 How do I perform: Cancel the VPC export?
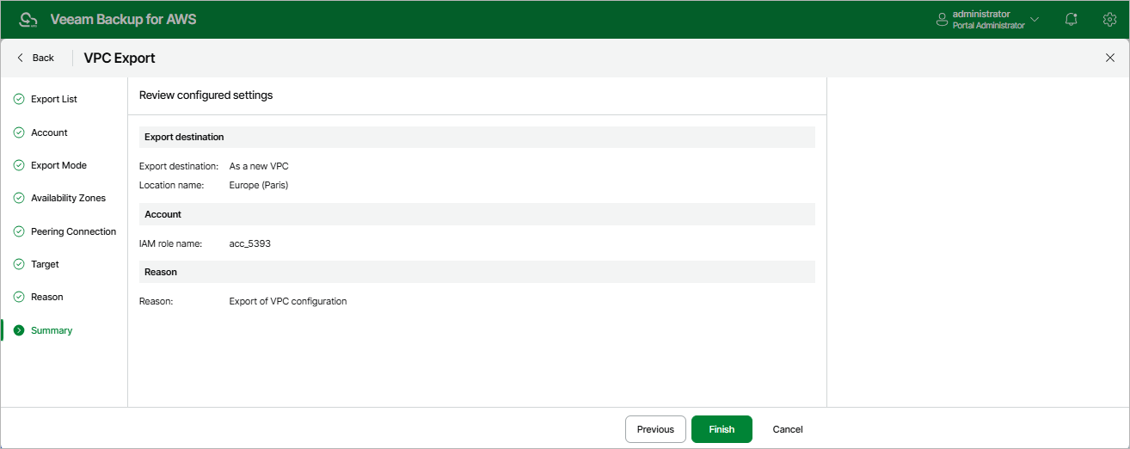pyautogui.click(x=788, y=429)
